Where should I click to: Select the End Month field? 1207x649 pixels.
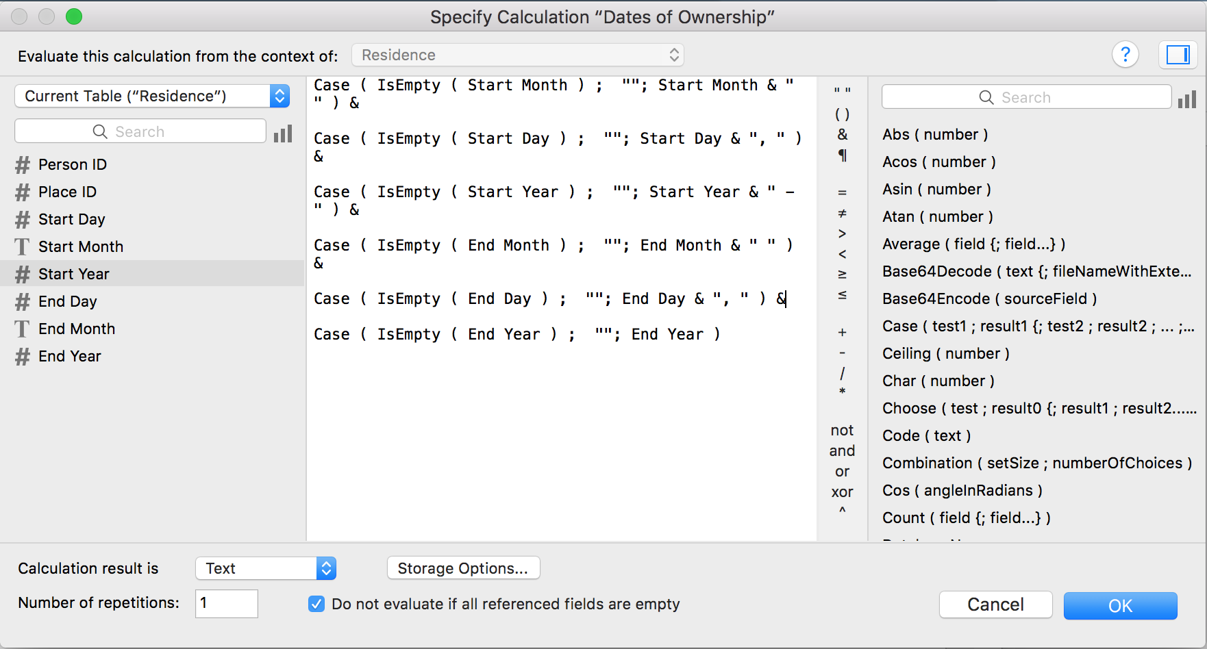152,329
